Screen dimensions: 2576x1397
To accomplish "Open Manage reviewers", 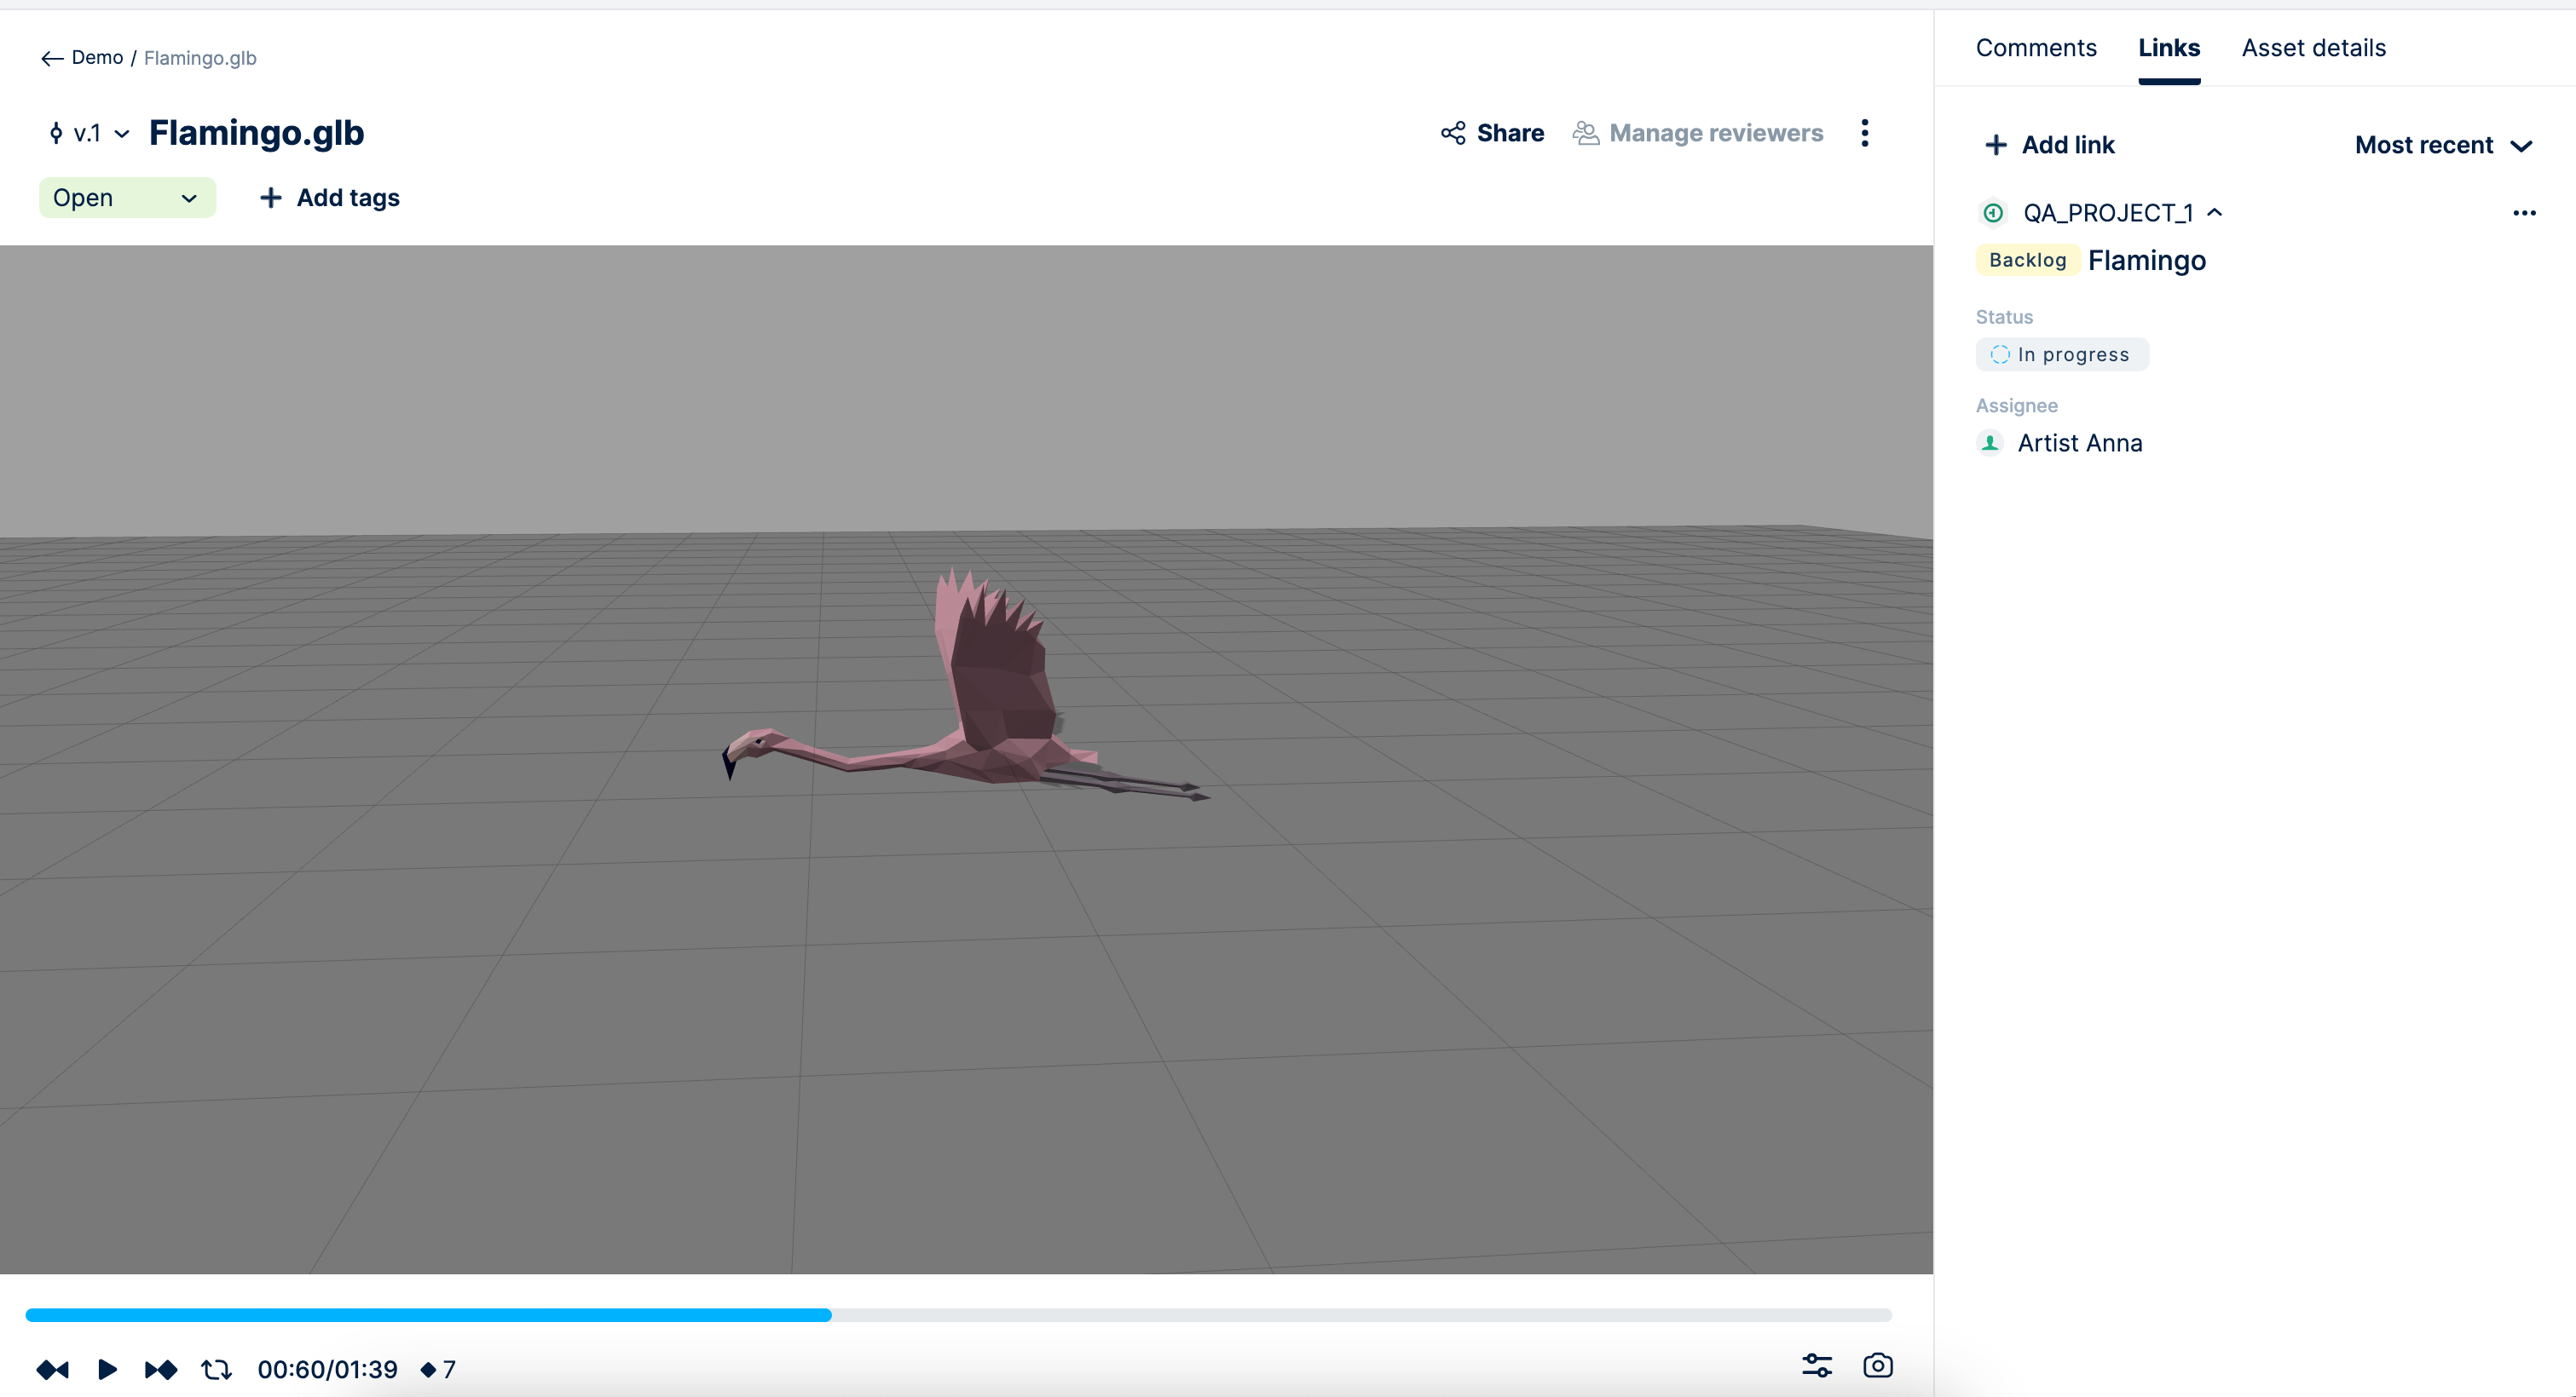I will tap(1697, 133).
